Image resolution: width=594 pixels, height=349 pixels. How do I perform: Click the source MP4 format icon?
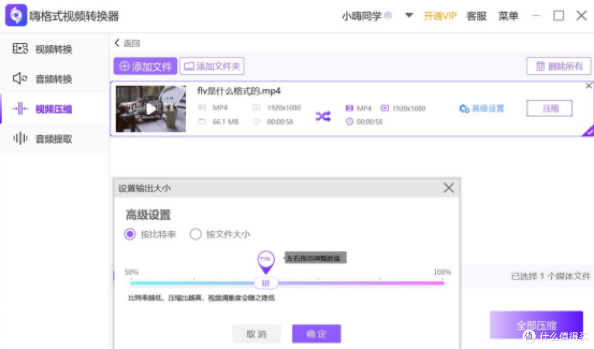pyautogui.click(x=202, y=108)
